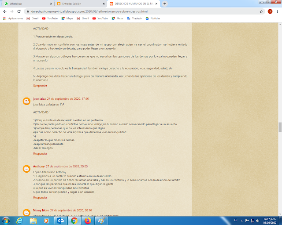Viewport: 282px width, 225px height.
Task: Open timestamp 27 de septiembre de 2020, 17:56
Action: 68,99
